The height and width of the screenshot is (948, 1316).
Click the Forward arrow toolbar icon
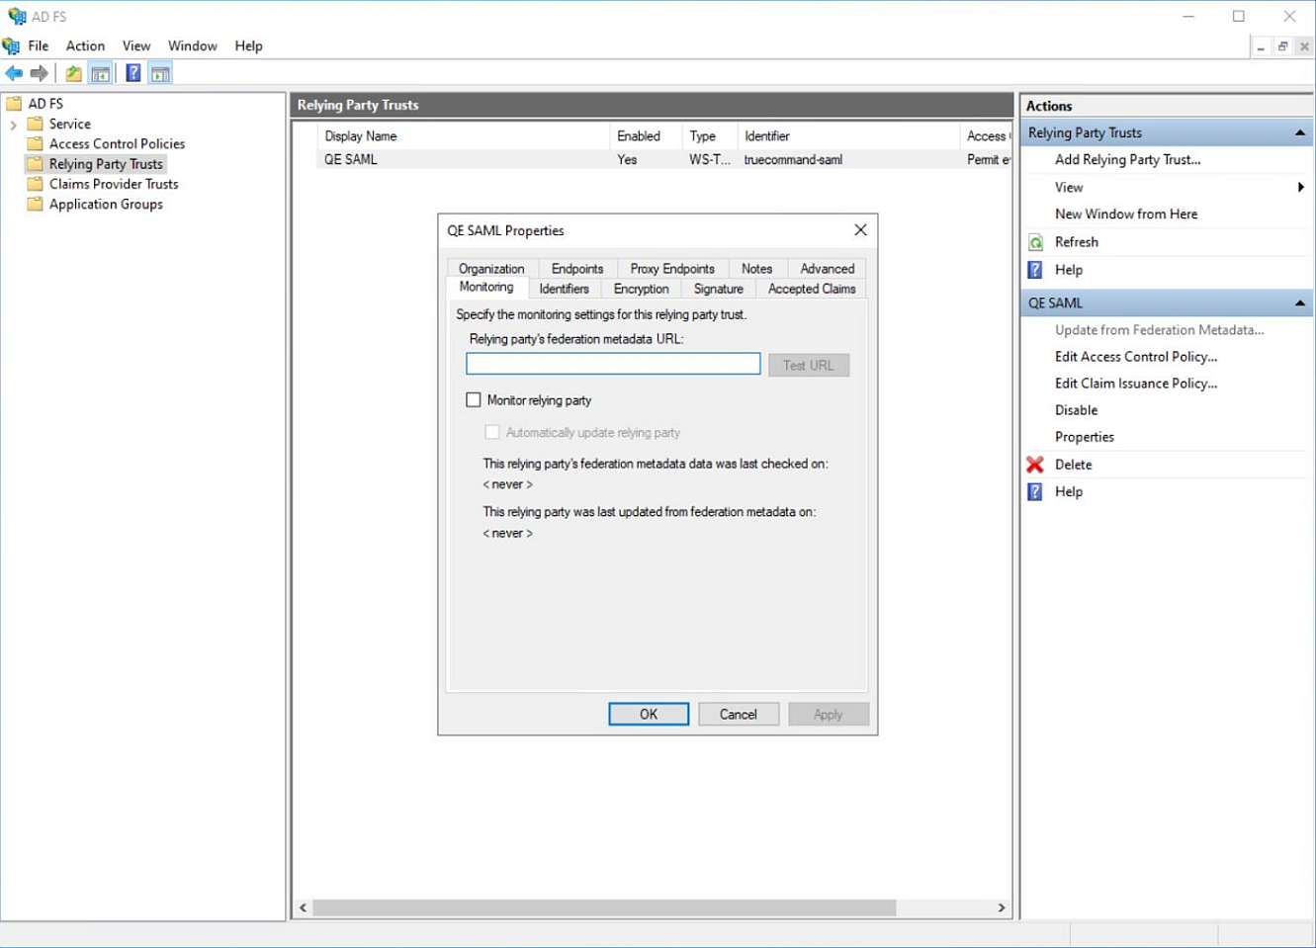[x=40, y=73]
